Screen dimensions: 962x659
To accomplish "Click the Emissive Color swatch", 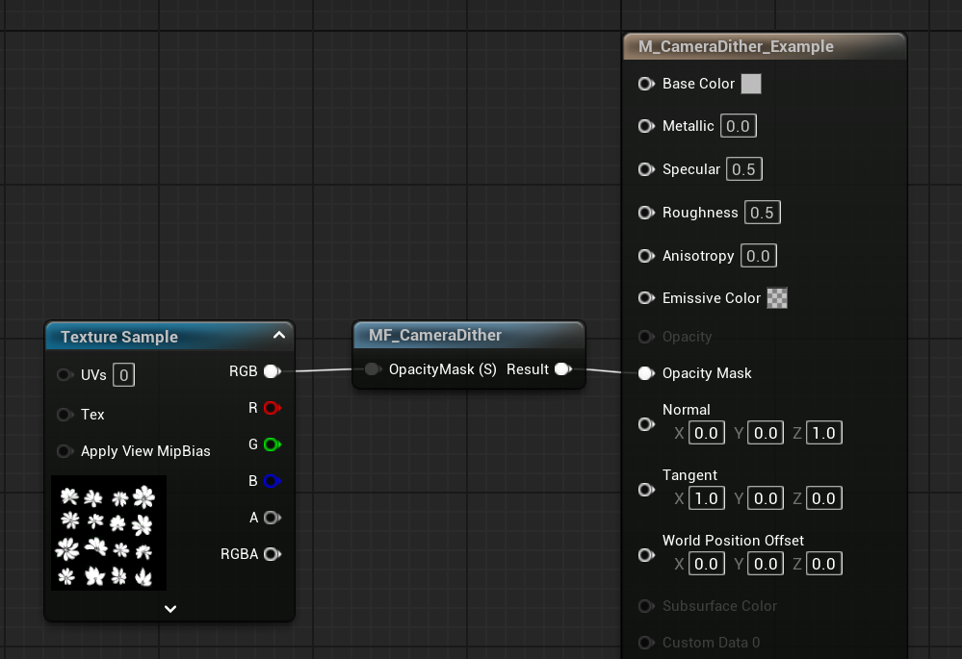I will tap(777, 298).
